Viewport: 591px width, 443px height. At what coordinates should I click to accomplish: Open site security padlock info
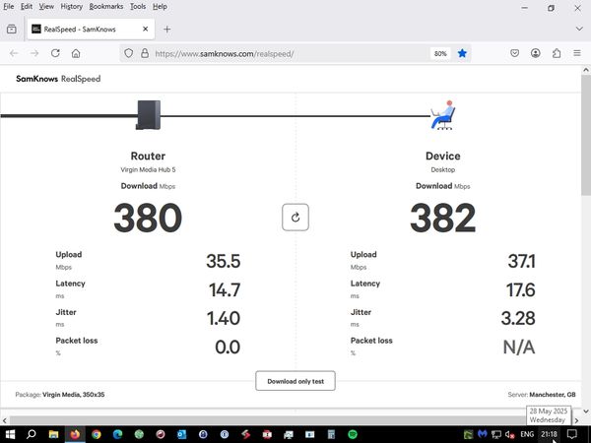tap(145, 53)
